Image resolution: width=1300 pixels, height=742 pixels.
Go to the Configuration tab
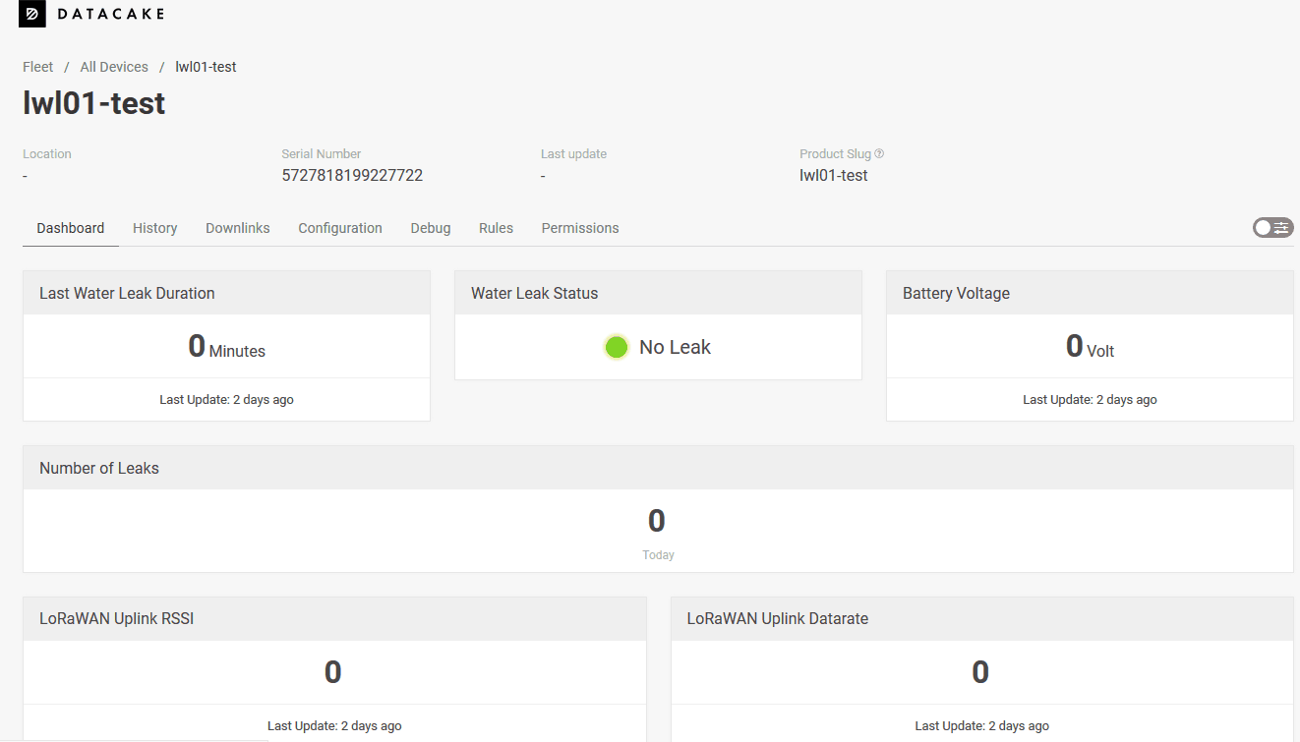pos(340,228)
